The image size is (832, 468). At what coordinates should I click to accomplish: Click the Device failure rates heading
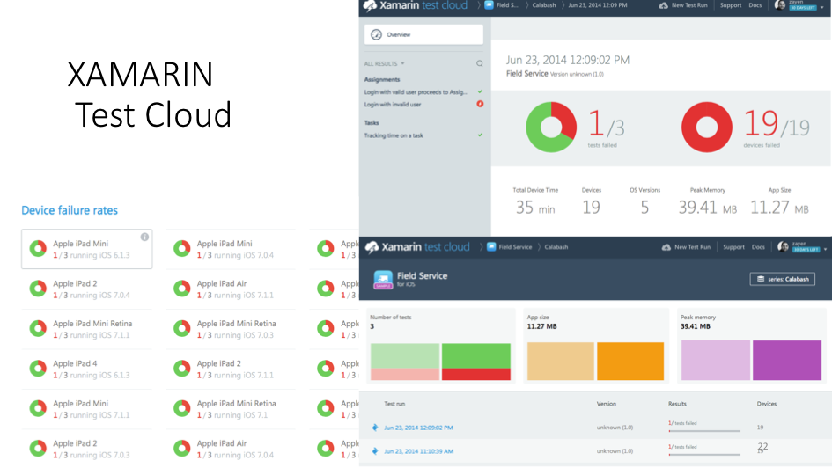70,210
